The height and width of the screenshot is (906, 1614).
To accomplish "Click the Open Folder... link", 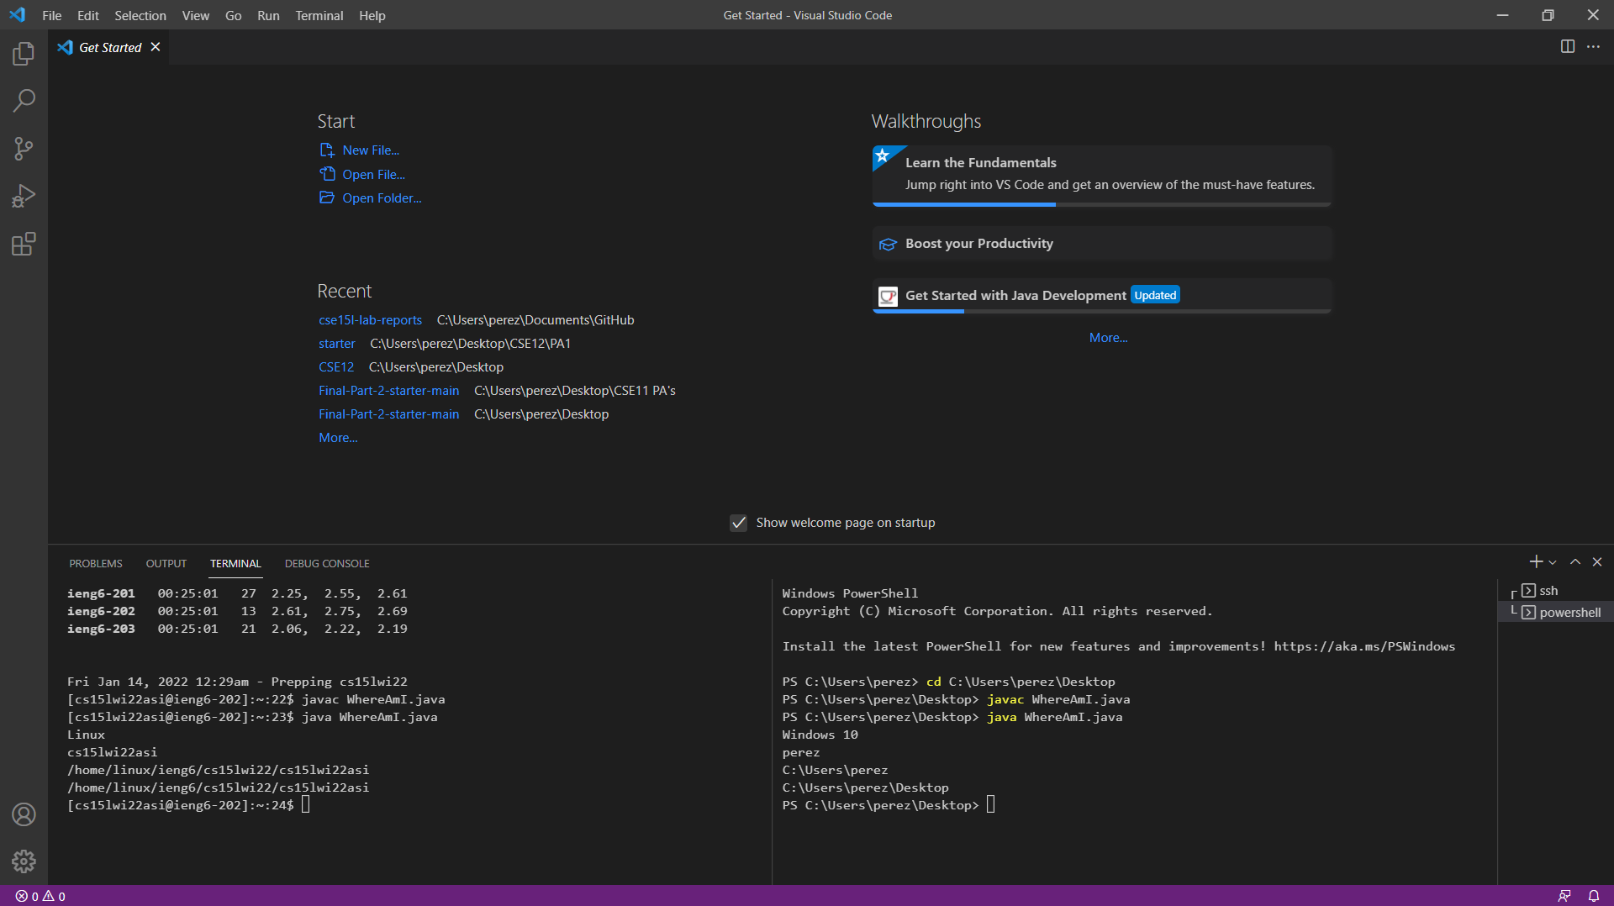I will (382, 198).
